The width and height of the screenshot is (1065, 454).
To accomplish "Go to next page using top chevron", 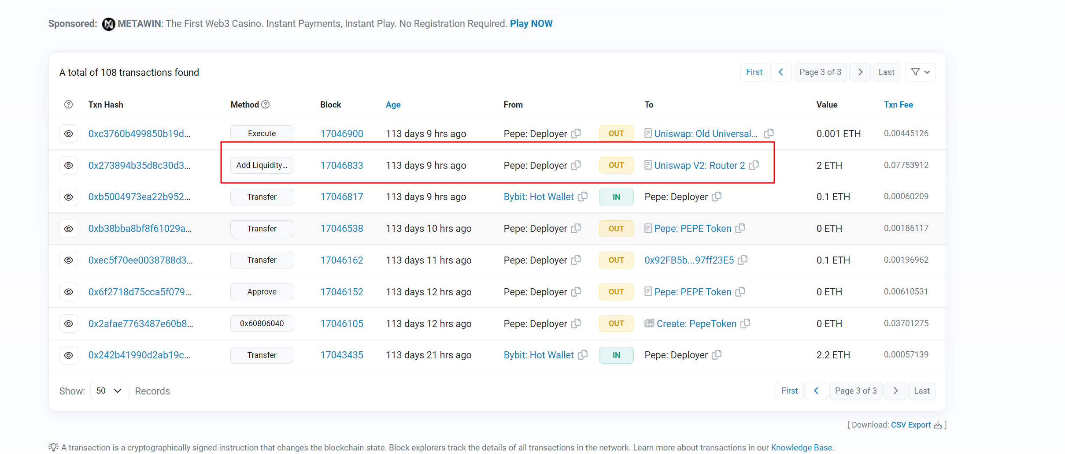I will click(x=860, y=72).
